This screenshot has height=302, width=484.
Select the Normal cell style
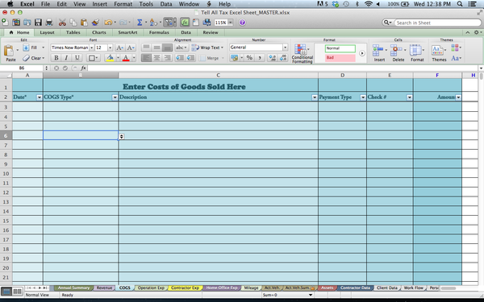pos(340,48)
